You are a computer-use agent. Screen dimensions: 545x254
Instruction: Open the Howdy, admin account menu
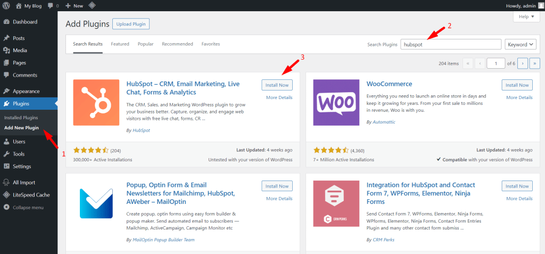(524, 5)
